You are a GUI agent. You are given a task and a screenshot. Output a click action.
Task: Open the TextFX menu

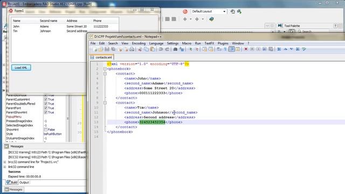click(x=209, y=43)
